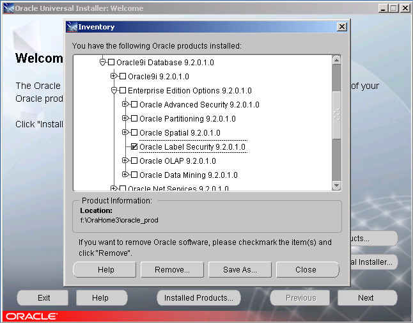This screenshot has width=413, height=323.
Task: Tick Enterprise Edition Options checkbox
Action: point(123,90)
